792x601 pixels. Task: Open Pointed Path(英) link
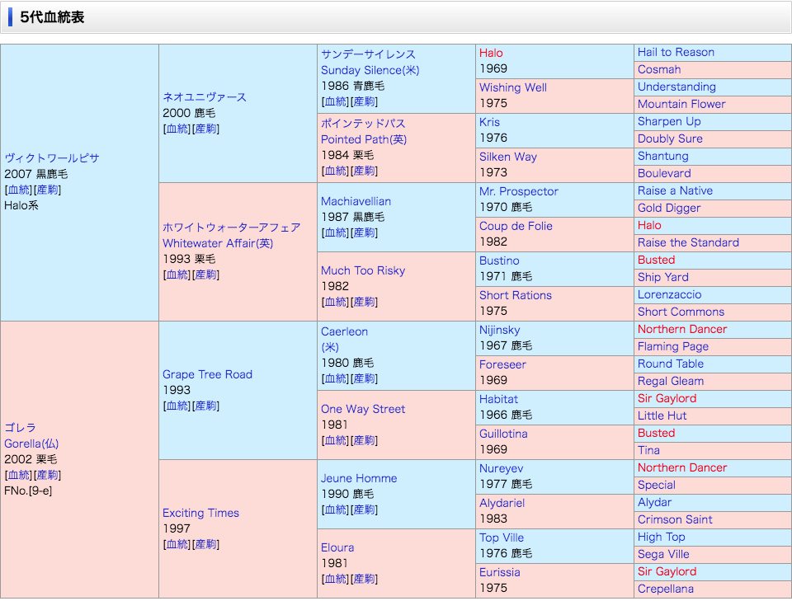364,139
